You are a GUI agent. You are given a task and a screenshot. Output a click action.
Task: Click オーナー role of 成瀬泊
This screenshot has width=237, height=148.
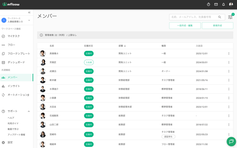pyautogui.click(x=166, y=71)
